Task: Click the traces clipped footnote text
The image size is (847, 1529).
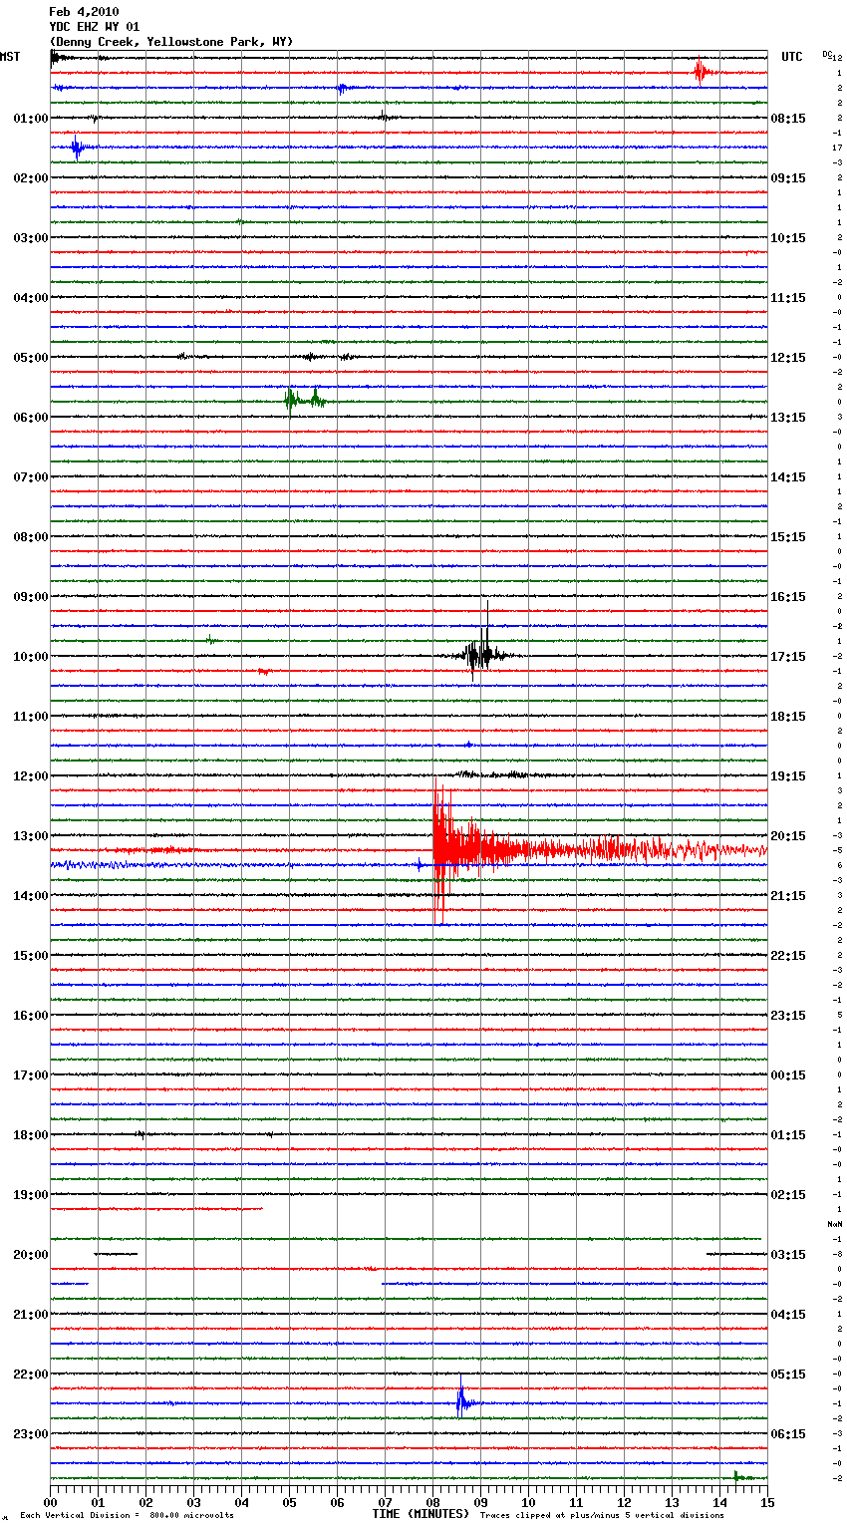Action: 602,1516
